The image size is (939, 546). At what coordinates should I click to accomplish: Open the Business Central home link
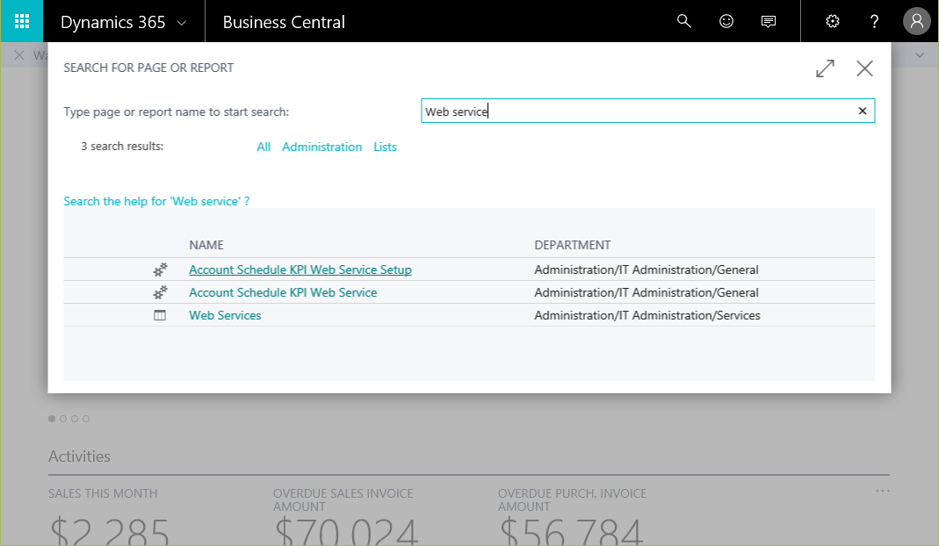pos(284,22)
